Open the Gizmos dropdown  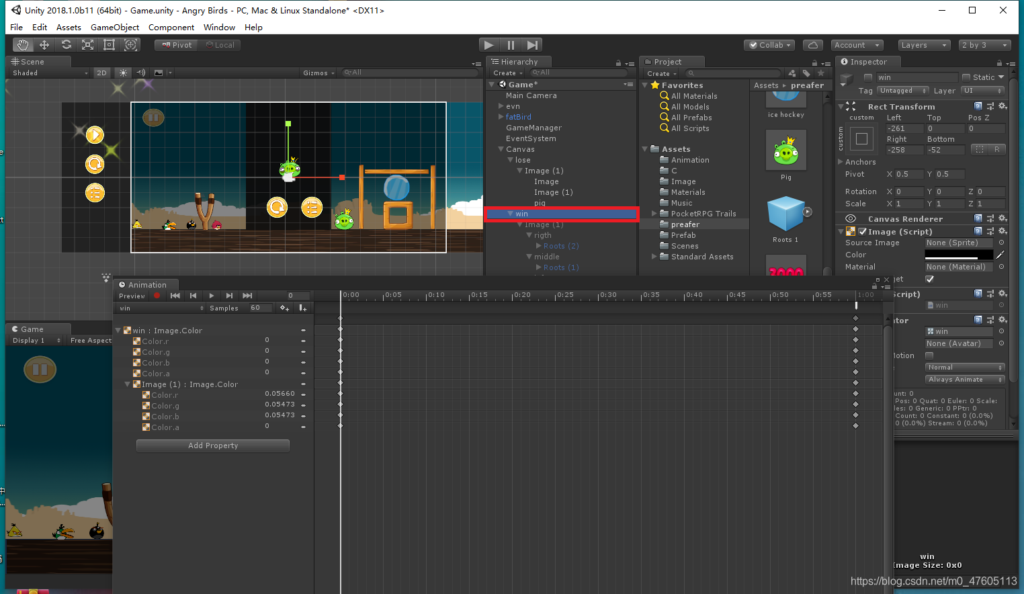coord(318,73)
